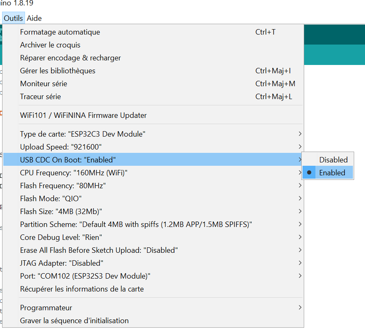Expand Partition Scheme submenu
Screen dimensions: 365x334
coord(153,224)
